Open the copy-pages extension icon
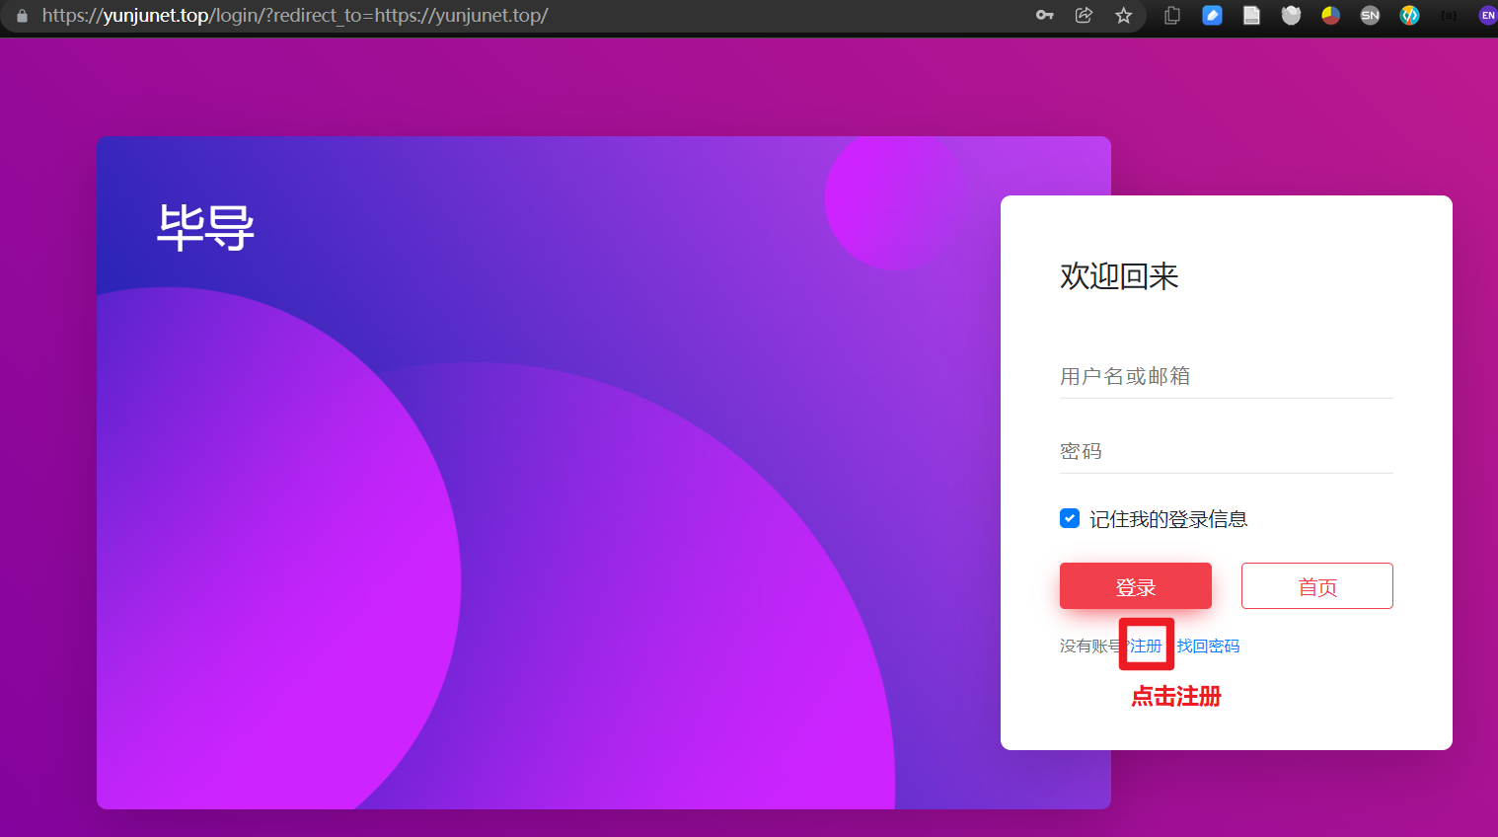Image resolution: width=1498 pixels, height=837 pixels. [1172, 16]
